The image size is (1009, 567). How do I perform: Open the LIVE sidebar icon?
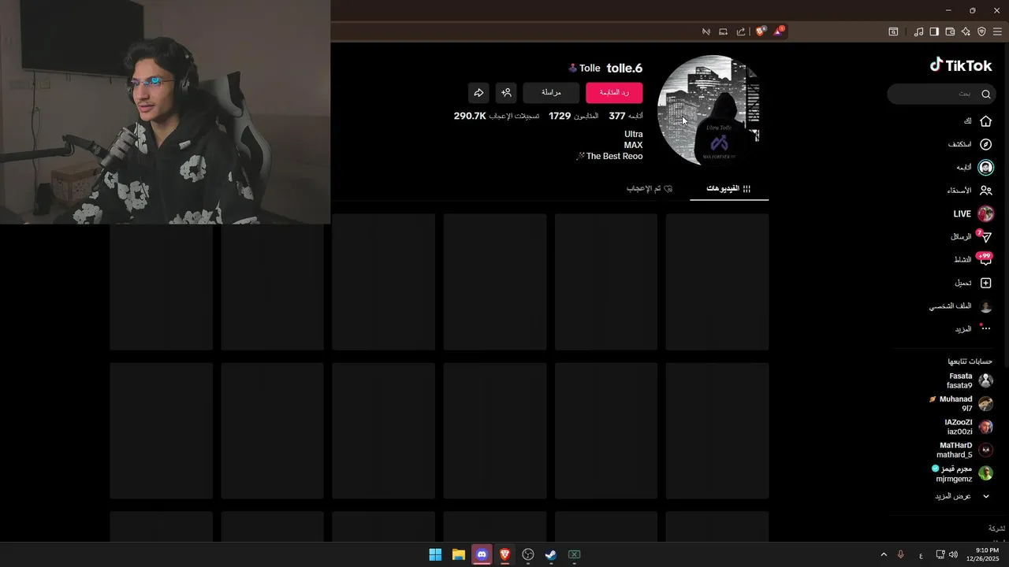coord(985,213)
